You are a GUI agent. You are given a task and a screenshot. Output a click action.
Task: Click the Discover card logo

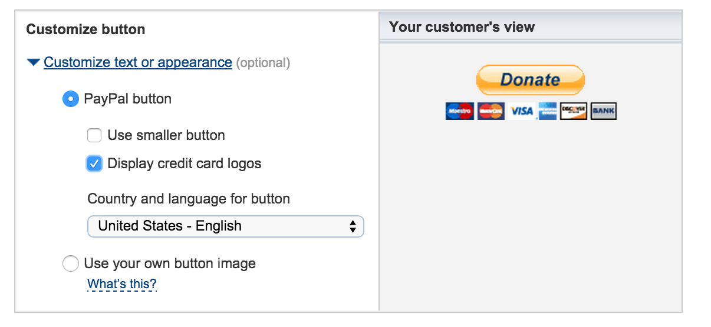point(574,111)
